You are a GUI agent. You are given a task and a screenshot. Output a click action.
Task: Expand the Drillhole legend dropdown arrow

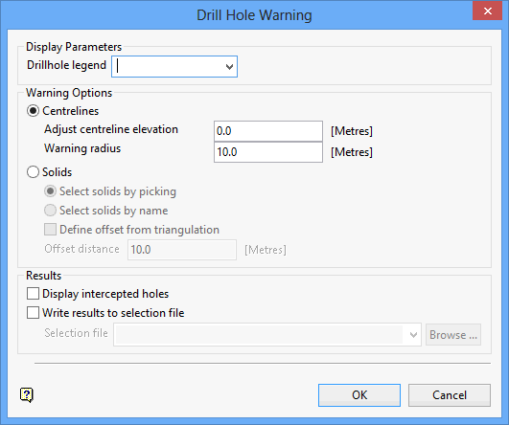tap(229, 67)
